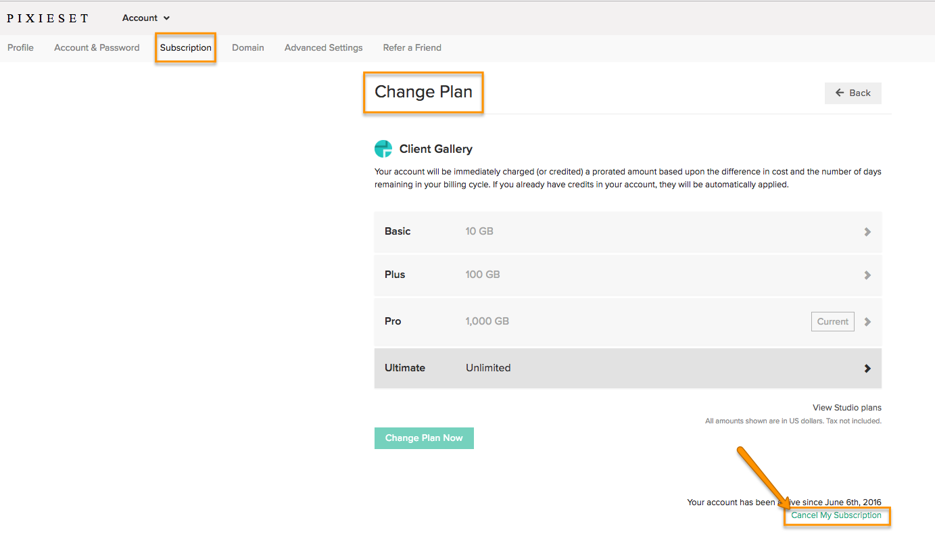
Task: Click the Client Gallery teal logo icon
Action: (383, 149)
